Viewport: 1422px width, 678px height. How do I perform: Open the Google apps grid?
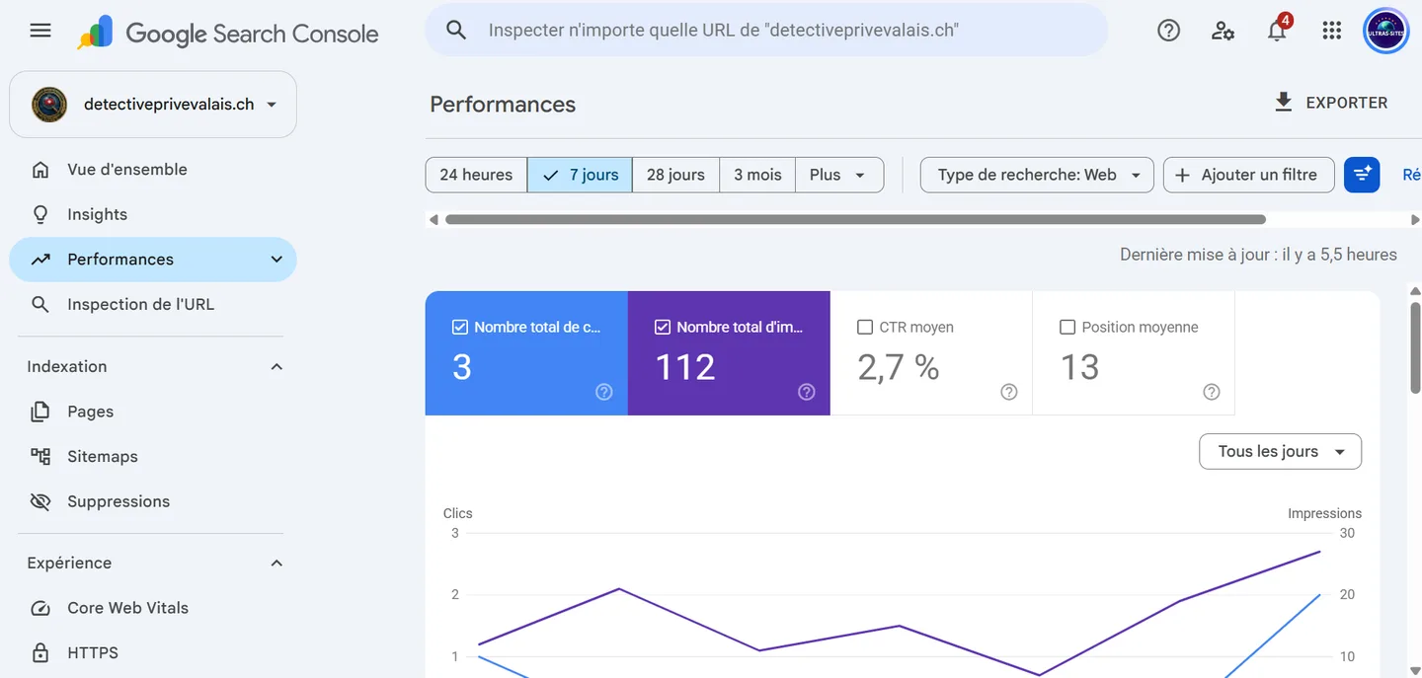pyautogui.click(x=1331, y=31)
